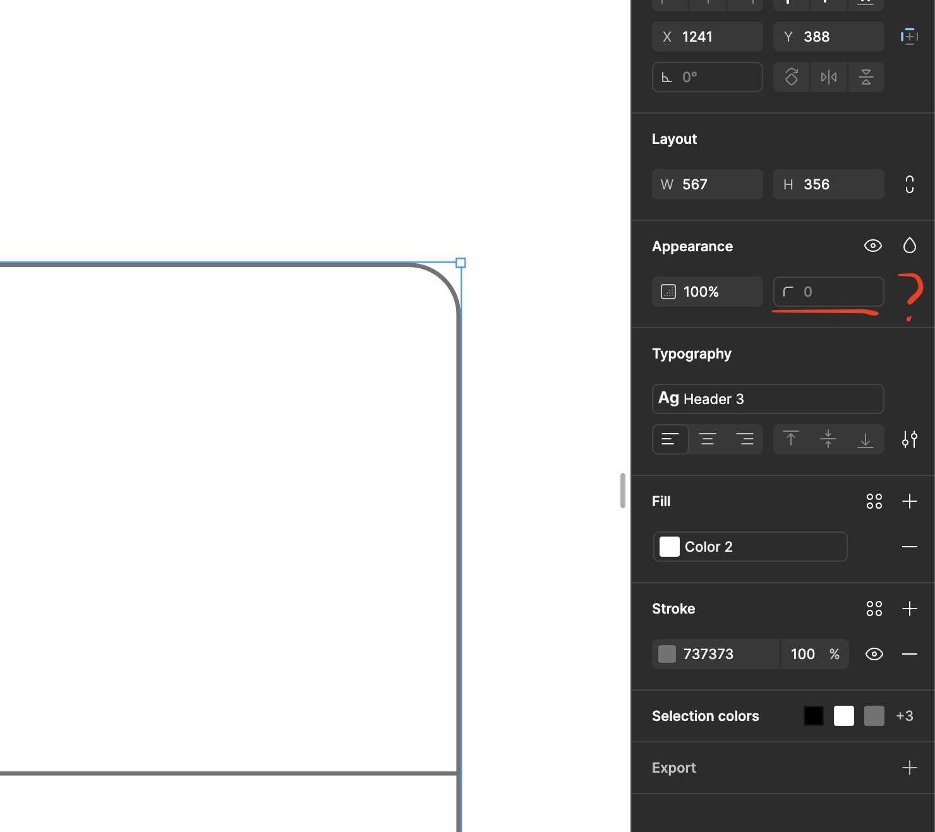Click the X position field 1241
The height and width of the screenshot is (832, 935).
point(708,37)
